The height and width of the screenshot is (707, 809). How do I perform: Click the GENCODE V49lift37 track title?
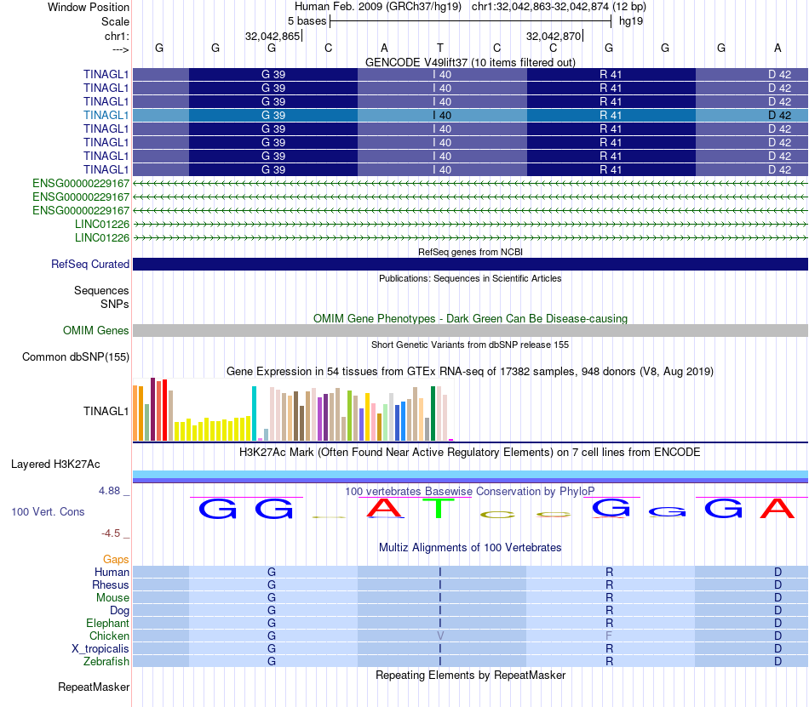click(x=470, y=62)
